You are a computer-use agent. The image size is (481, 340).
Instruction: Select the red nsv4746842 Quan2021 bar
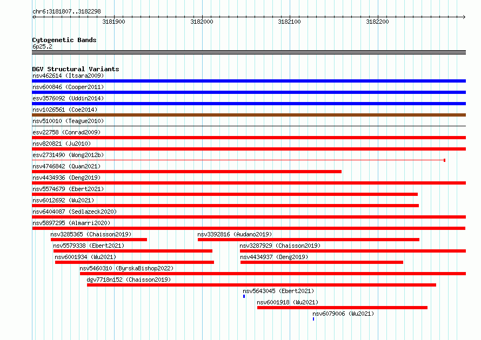pos(186,172)
